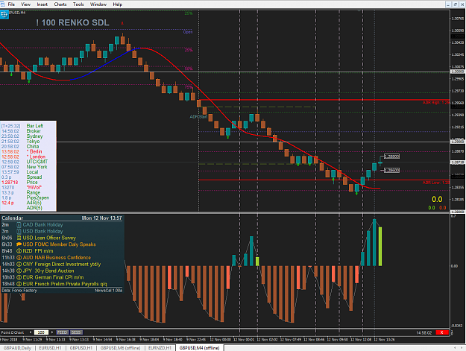Click the Berlin session time row
Image resolution: width=466 pixels, height=351 pixels.
(22, 152)
